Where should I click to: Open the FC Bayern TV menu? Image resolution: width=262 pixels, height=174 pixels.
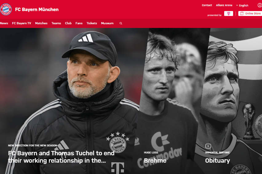(x=22, y=23)
